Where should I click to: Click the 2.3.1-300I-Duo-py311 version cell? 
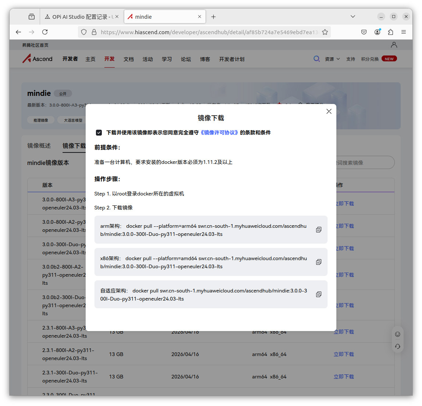point(70,377)
